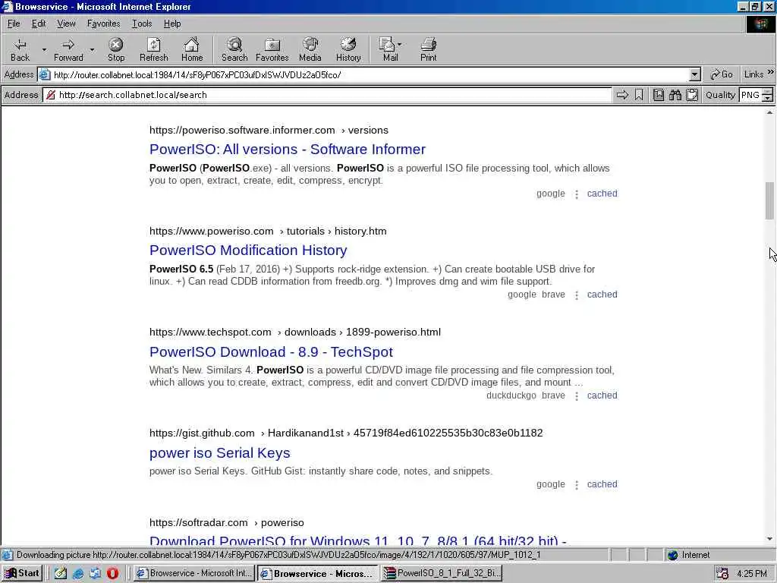The image size is (777, 583).
Task: Click the Browservice find binoculars icon
Action: (x=675, y=95)
